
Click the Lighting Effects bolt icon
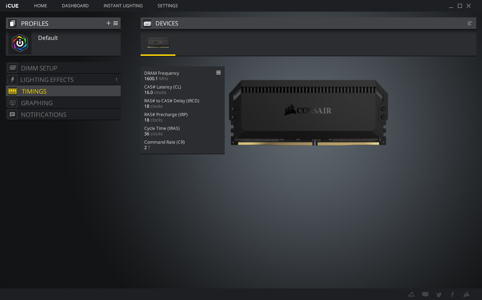point(13,79)
